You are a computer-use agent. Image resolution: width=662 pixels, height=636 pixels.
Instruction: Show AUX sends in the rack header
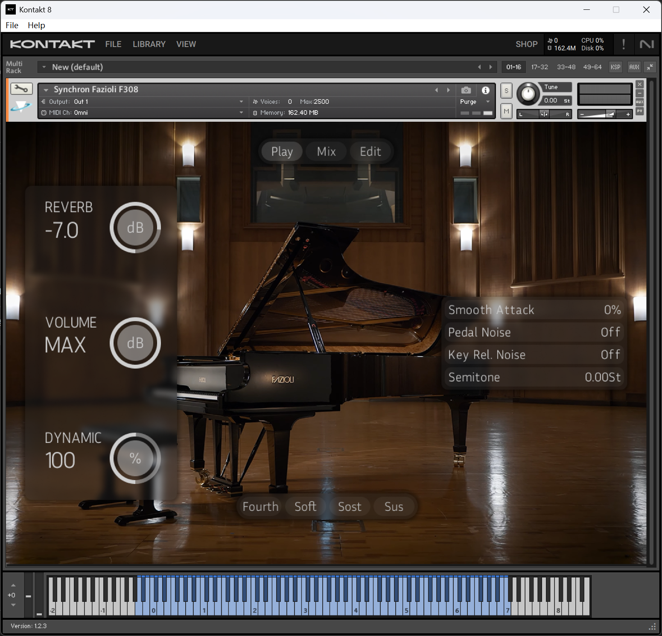point(634,67)
